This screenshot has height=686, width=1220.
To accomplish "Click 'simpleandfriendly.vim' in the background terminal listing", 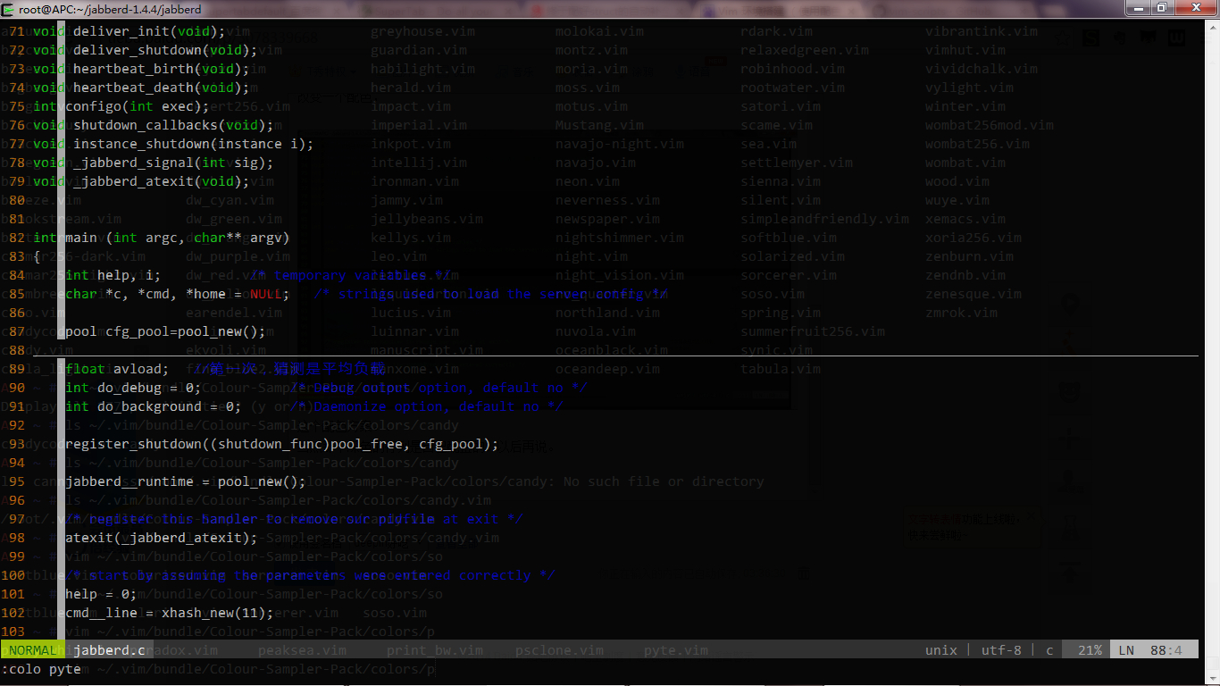I will point(824,219).
